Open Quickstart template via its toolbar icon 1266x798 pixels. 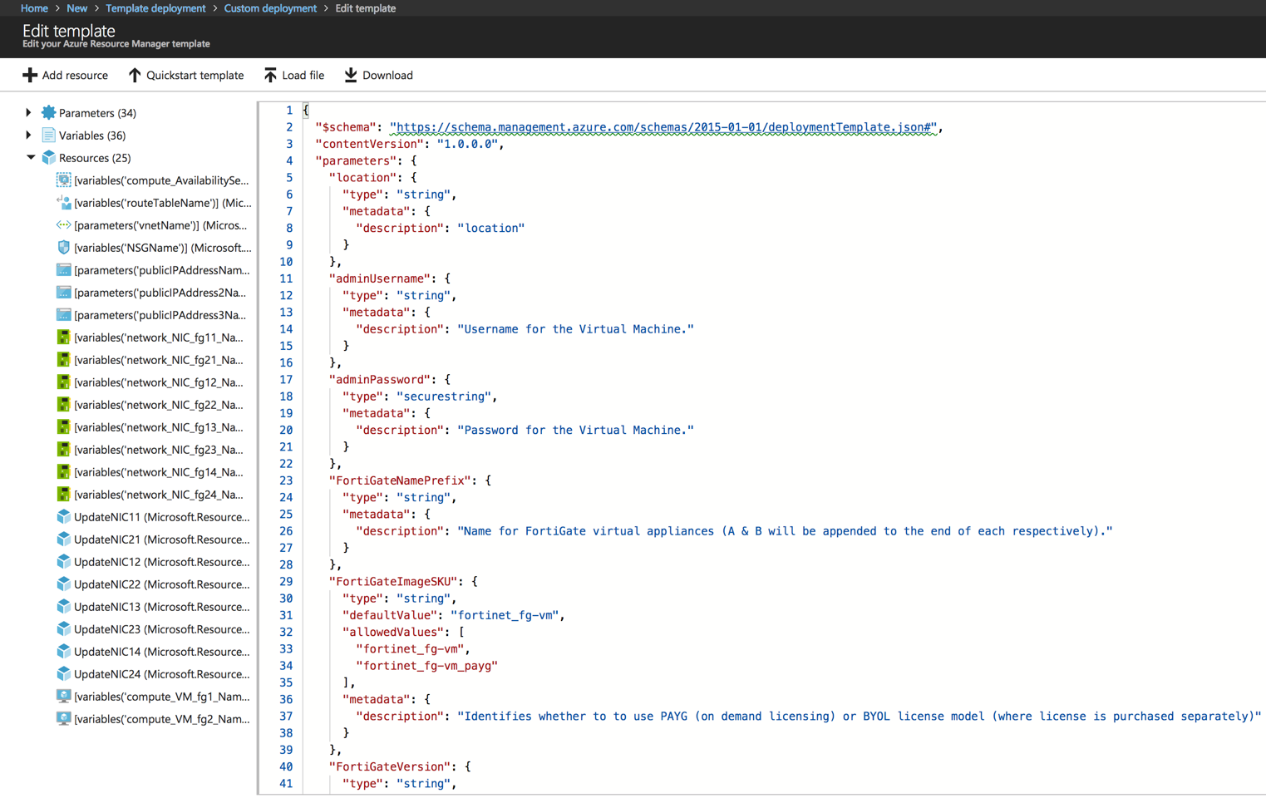click(135, 75)
